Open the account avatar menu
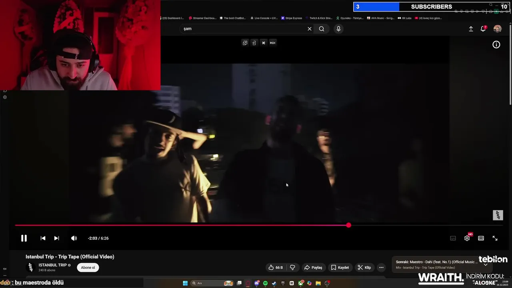Viewport: 512px width, 288px height. pyautogui.click(x=498, y=29)
